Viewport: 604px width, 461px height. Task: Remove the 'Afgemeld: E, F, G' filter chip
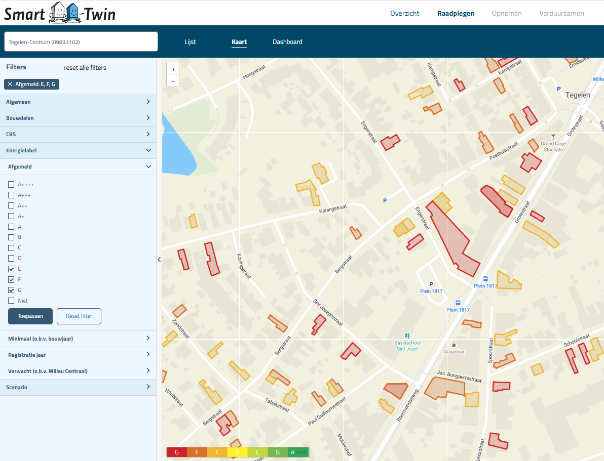10,84
